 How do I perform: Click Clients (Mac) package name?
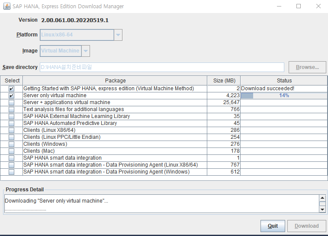(39, 151)
